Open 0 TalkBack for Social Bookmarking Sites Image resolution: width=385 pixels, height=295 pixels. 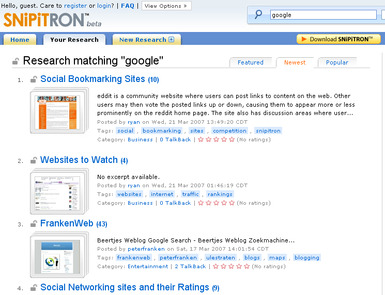[x=175, y=139]
